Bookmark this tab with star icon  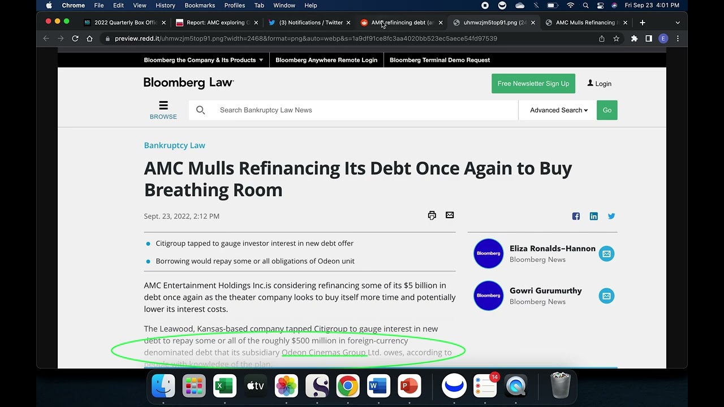point(617,38)
